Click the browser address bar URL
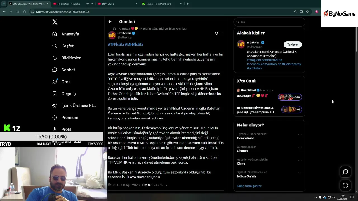This screenshot has width=358, height=201. pyautogui.click(x=63, y=12)
